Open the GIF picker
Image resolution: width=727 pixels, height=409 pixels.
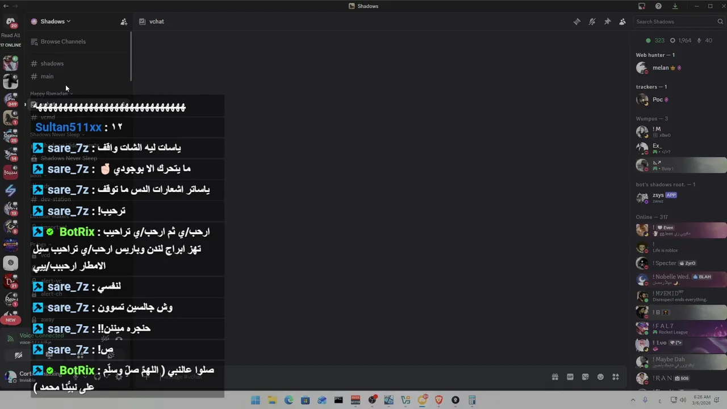(570, 377)
